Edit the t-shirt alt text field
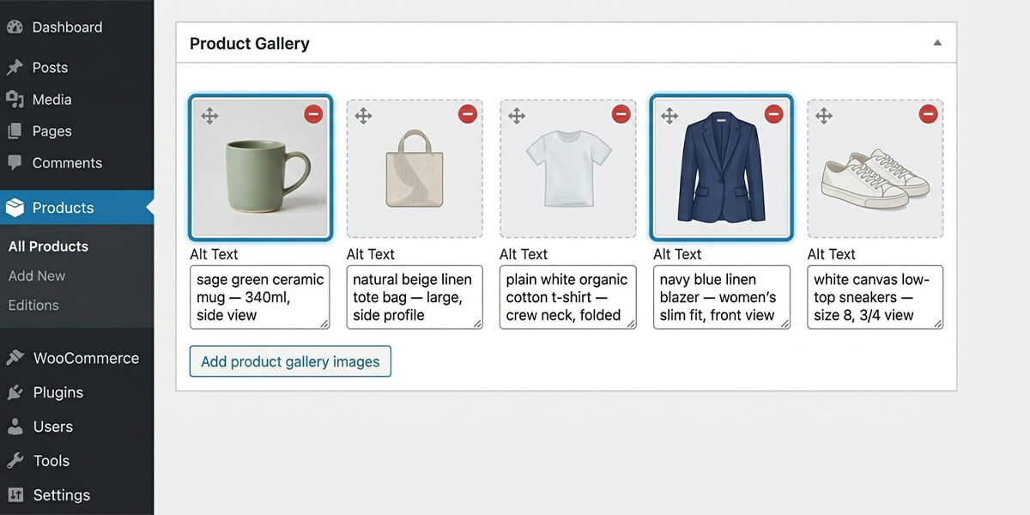The image size is (1030, 515). [x=568, y=297]
